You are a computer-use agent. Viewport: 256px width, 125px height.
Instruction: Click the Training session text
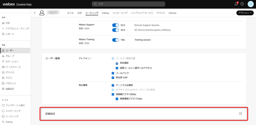coord(142,40)
